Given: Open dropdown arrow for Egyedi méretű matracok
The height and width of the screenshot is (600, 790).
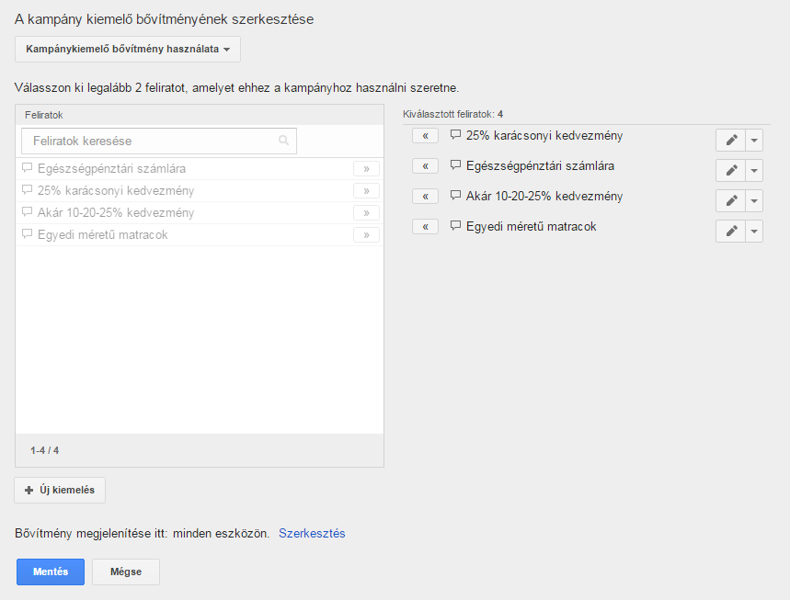Looking at the screenshot, I should coord(754,231).
